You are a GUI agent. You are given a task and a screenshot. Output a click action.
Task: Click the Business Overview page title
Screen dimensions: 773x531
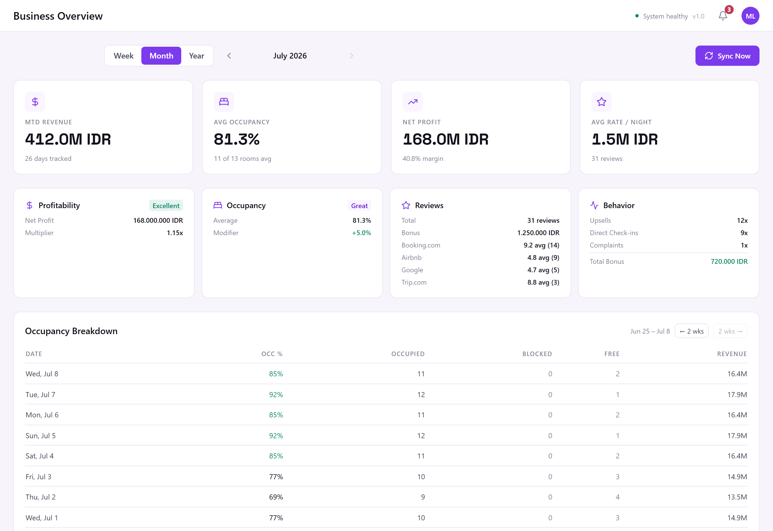58,16
